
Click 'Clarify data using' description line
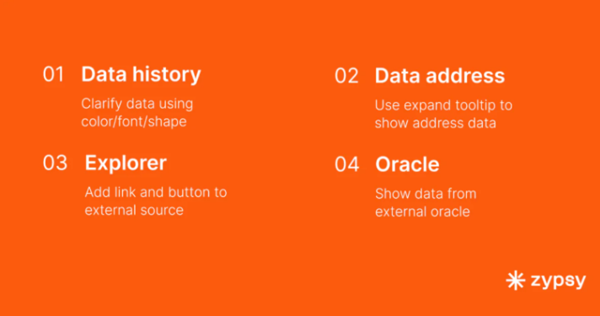[x=137, y=104]
